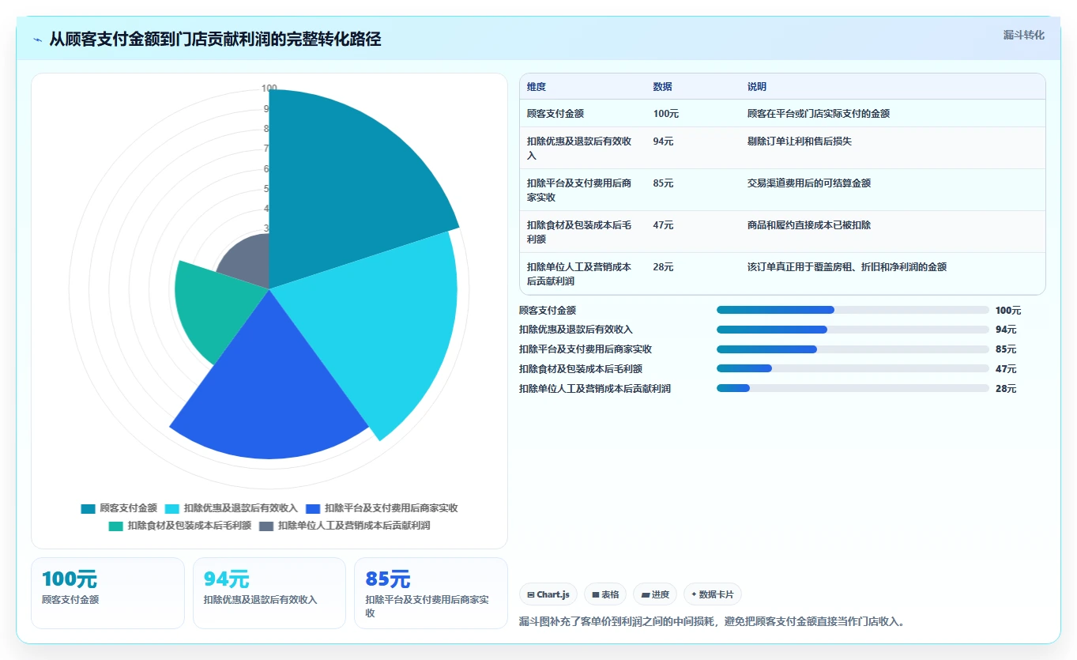1077x660 pixels.
Task: Click the 数据卡片 chip
Action: [713, 594]
